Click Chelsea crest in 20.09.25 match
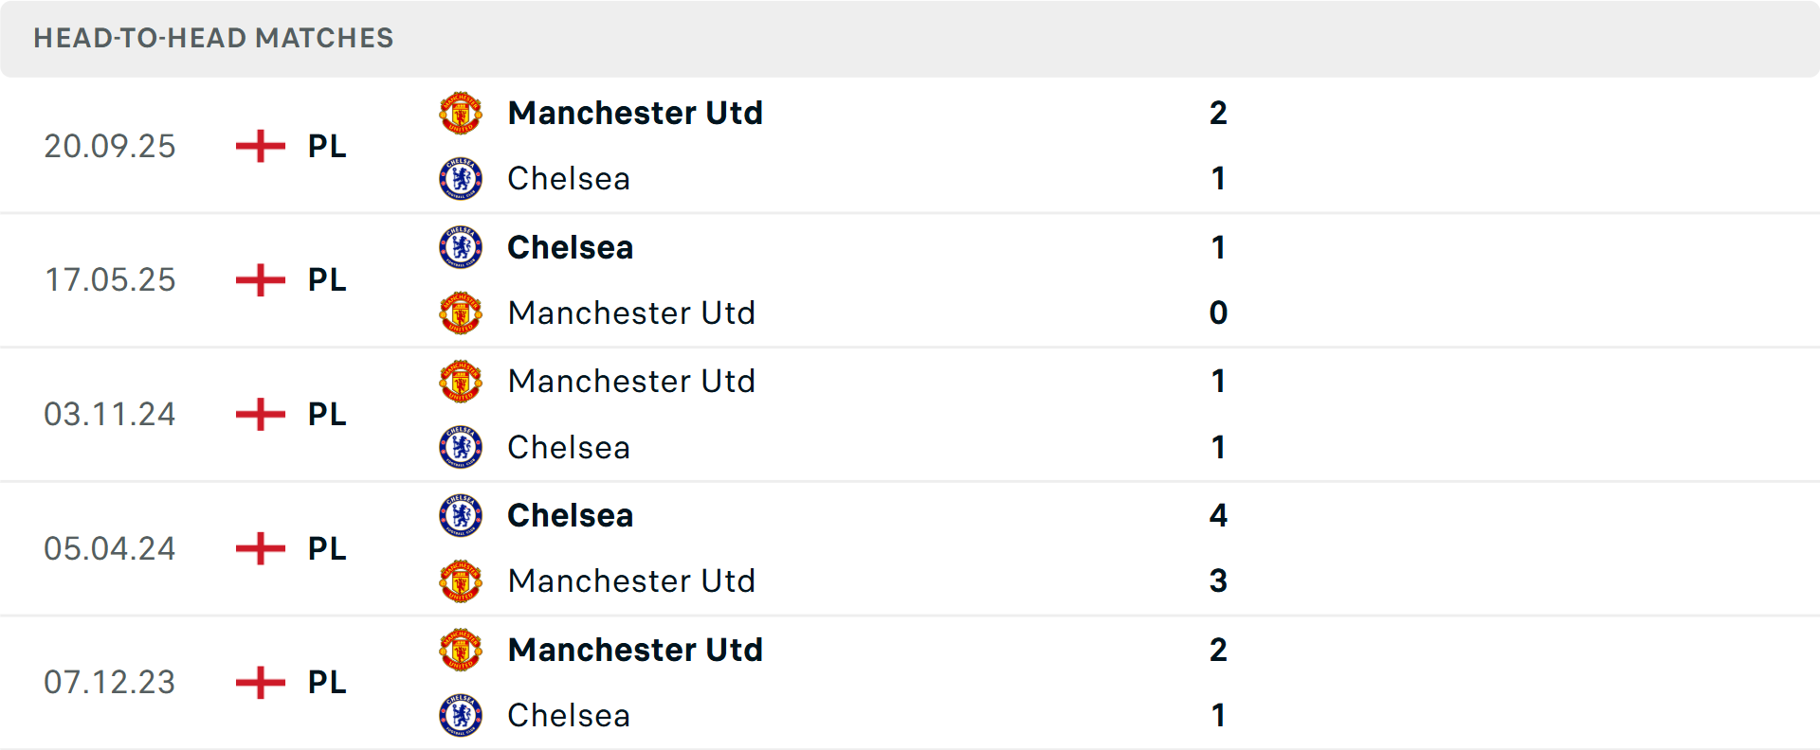This screenshot has width=1820, height=750. point(461,179)
